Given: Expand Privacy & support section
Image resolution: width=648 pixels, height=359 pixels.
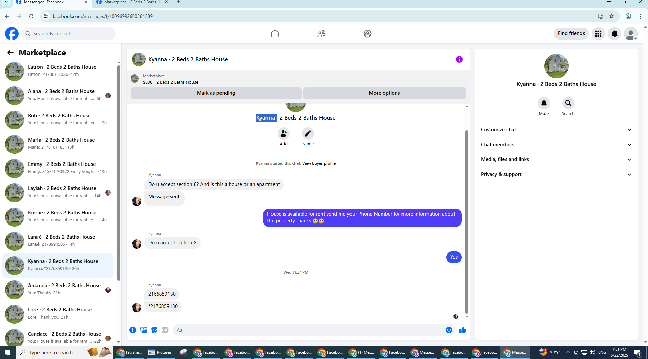Looking at the screenshot, I should pos(556,174).
